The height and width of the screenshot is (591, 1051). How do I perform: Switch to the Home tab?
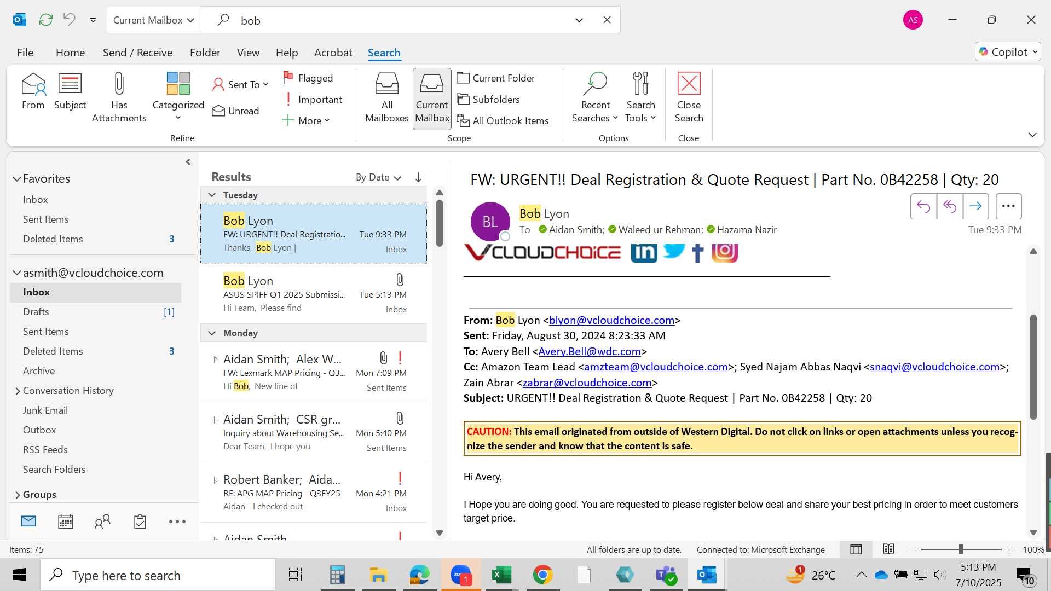70,53
